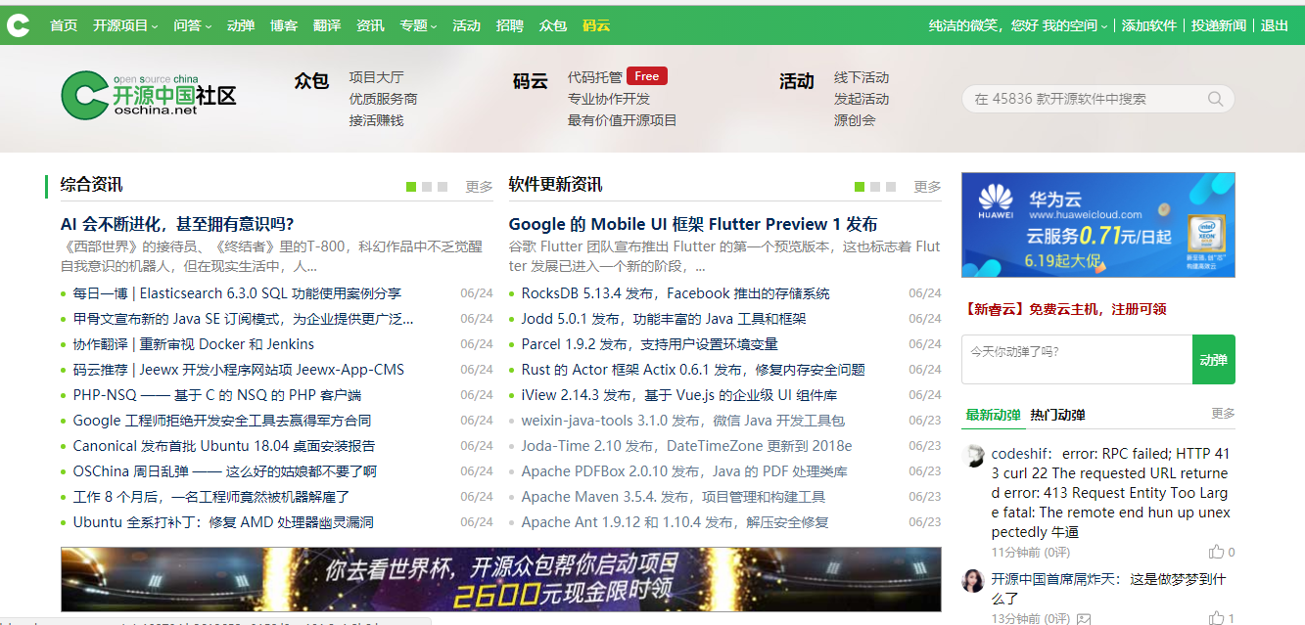The height and width of the screenshot is (625, 1305).
Task: Open 资讯 in top navigation
Action: (370, 25)
